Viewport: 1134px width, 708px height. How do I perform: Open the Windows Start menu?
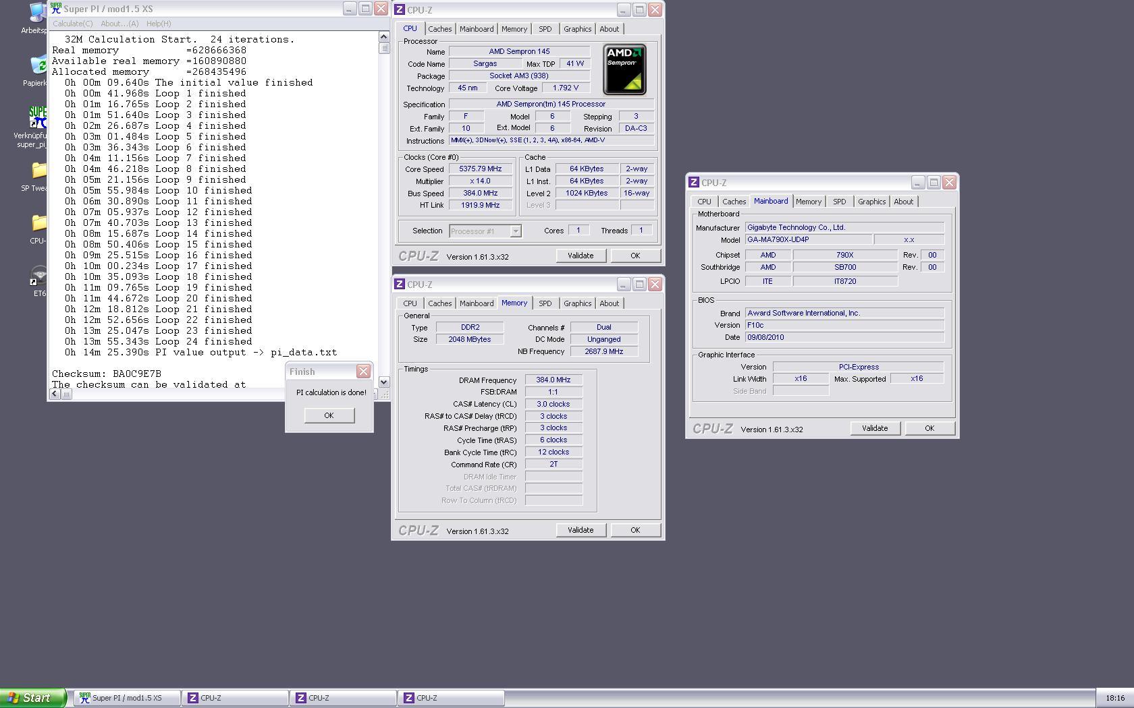(x=33, y=698)
